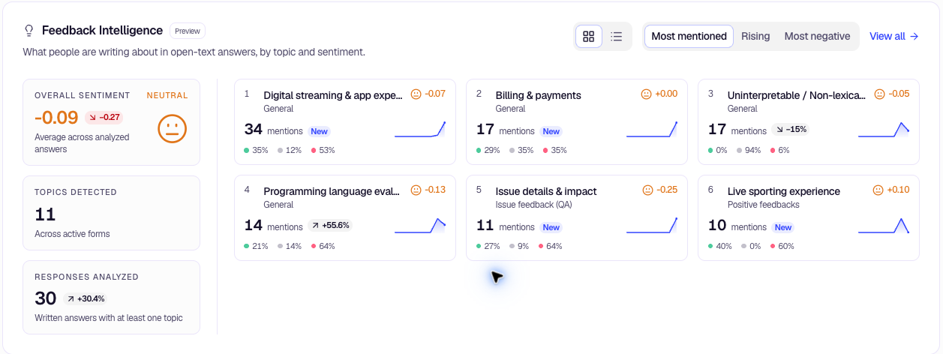Click the face icon beside +0.10 score
The image size is (943, 354).
[878, 190]
